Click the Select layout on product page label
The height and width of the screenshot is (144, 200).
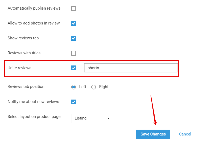[x=34, y=117]
